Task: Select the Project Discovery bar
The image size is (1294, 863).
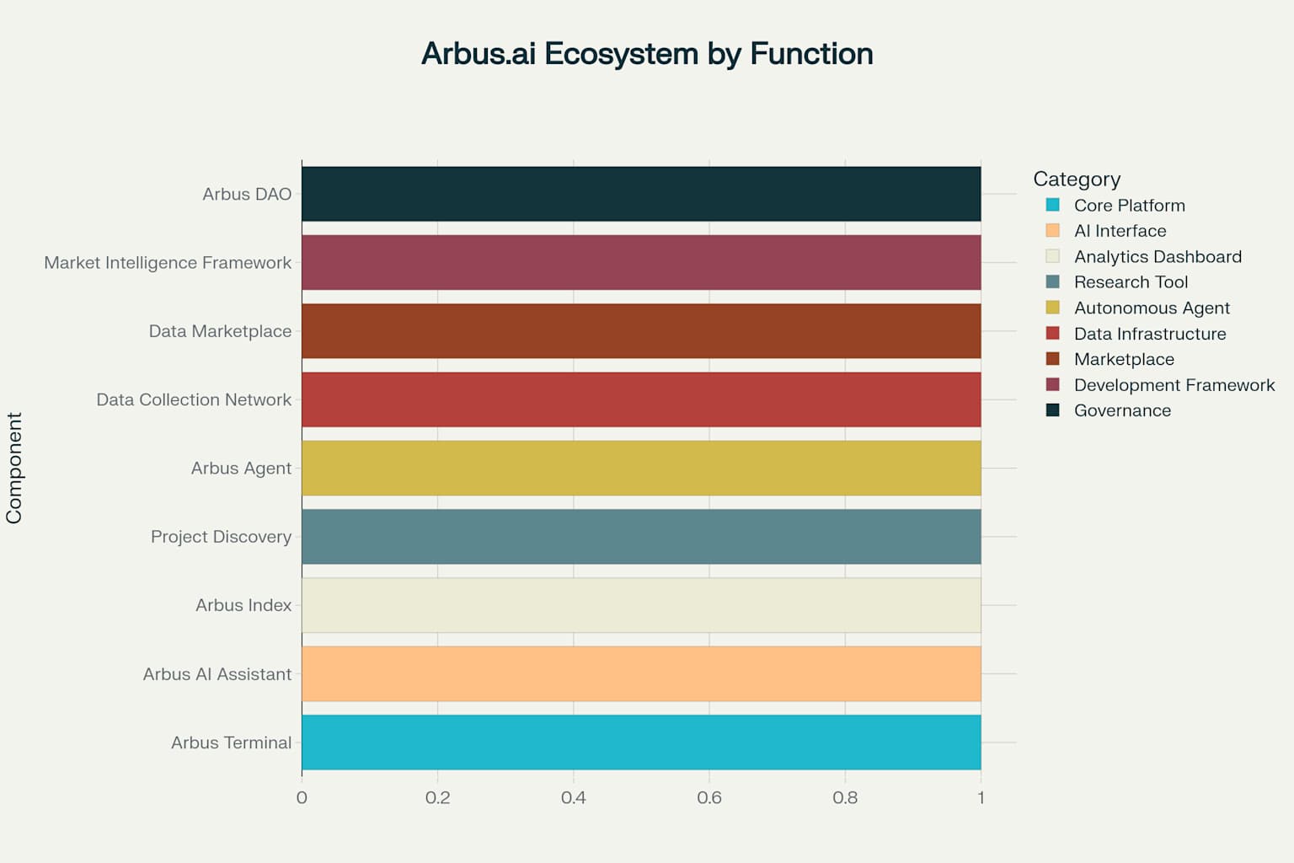Action: 641,537
